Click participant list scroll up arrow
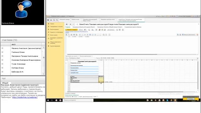 tap(44, 47)
